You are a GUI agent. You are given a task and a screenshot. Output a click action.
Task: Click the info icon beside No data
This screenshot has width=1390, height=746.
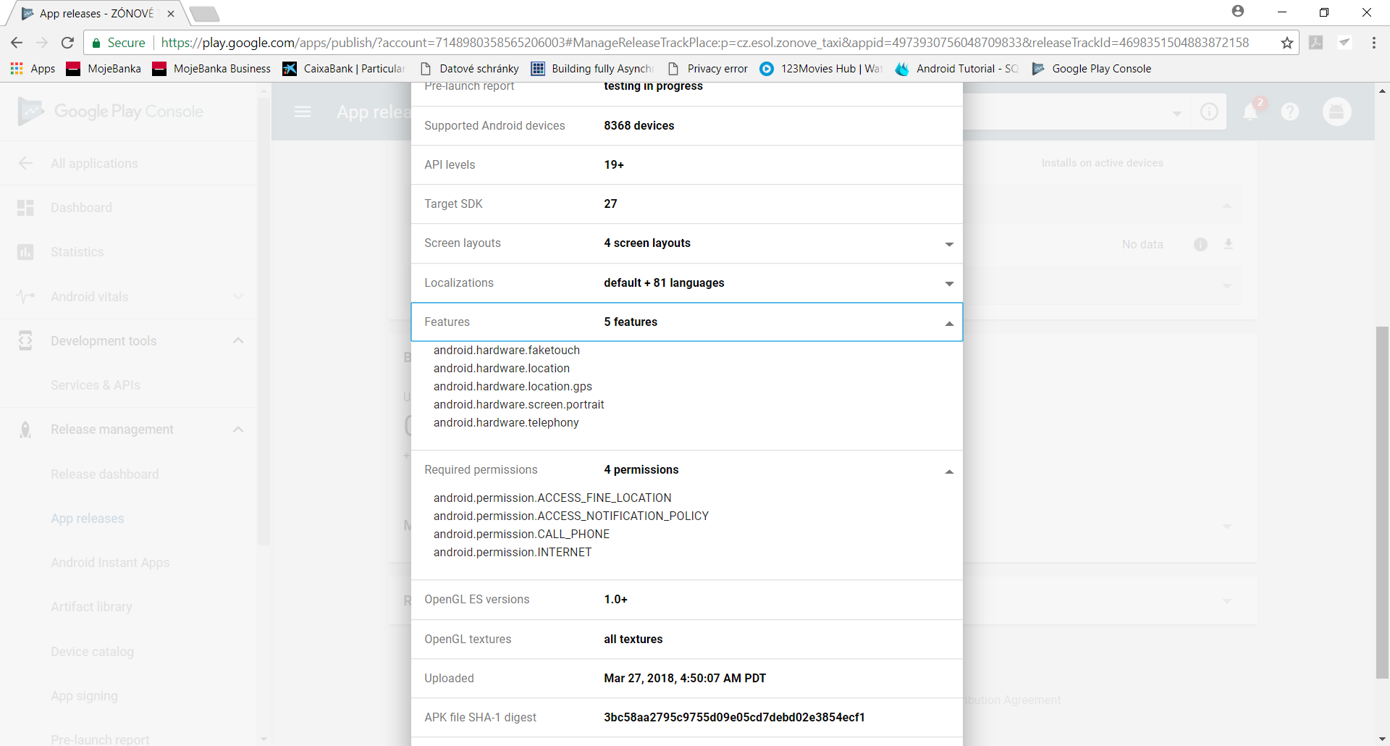point(1200,244)
